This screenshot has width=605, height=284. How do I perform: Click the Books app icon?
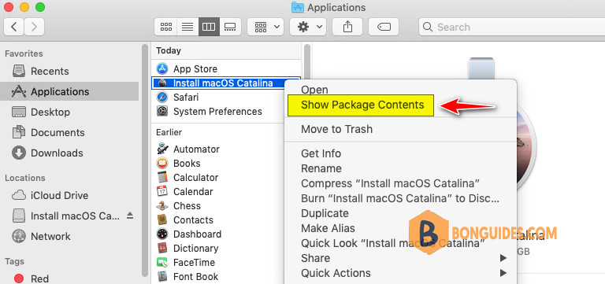click(162, 164)
